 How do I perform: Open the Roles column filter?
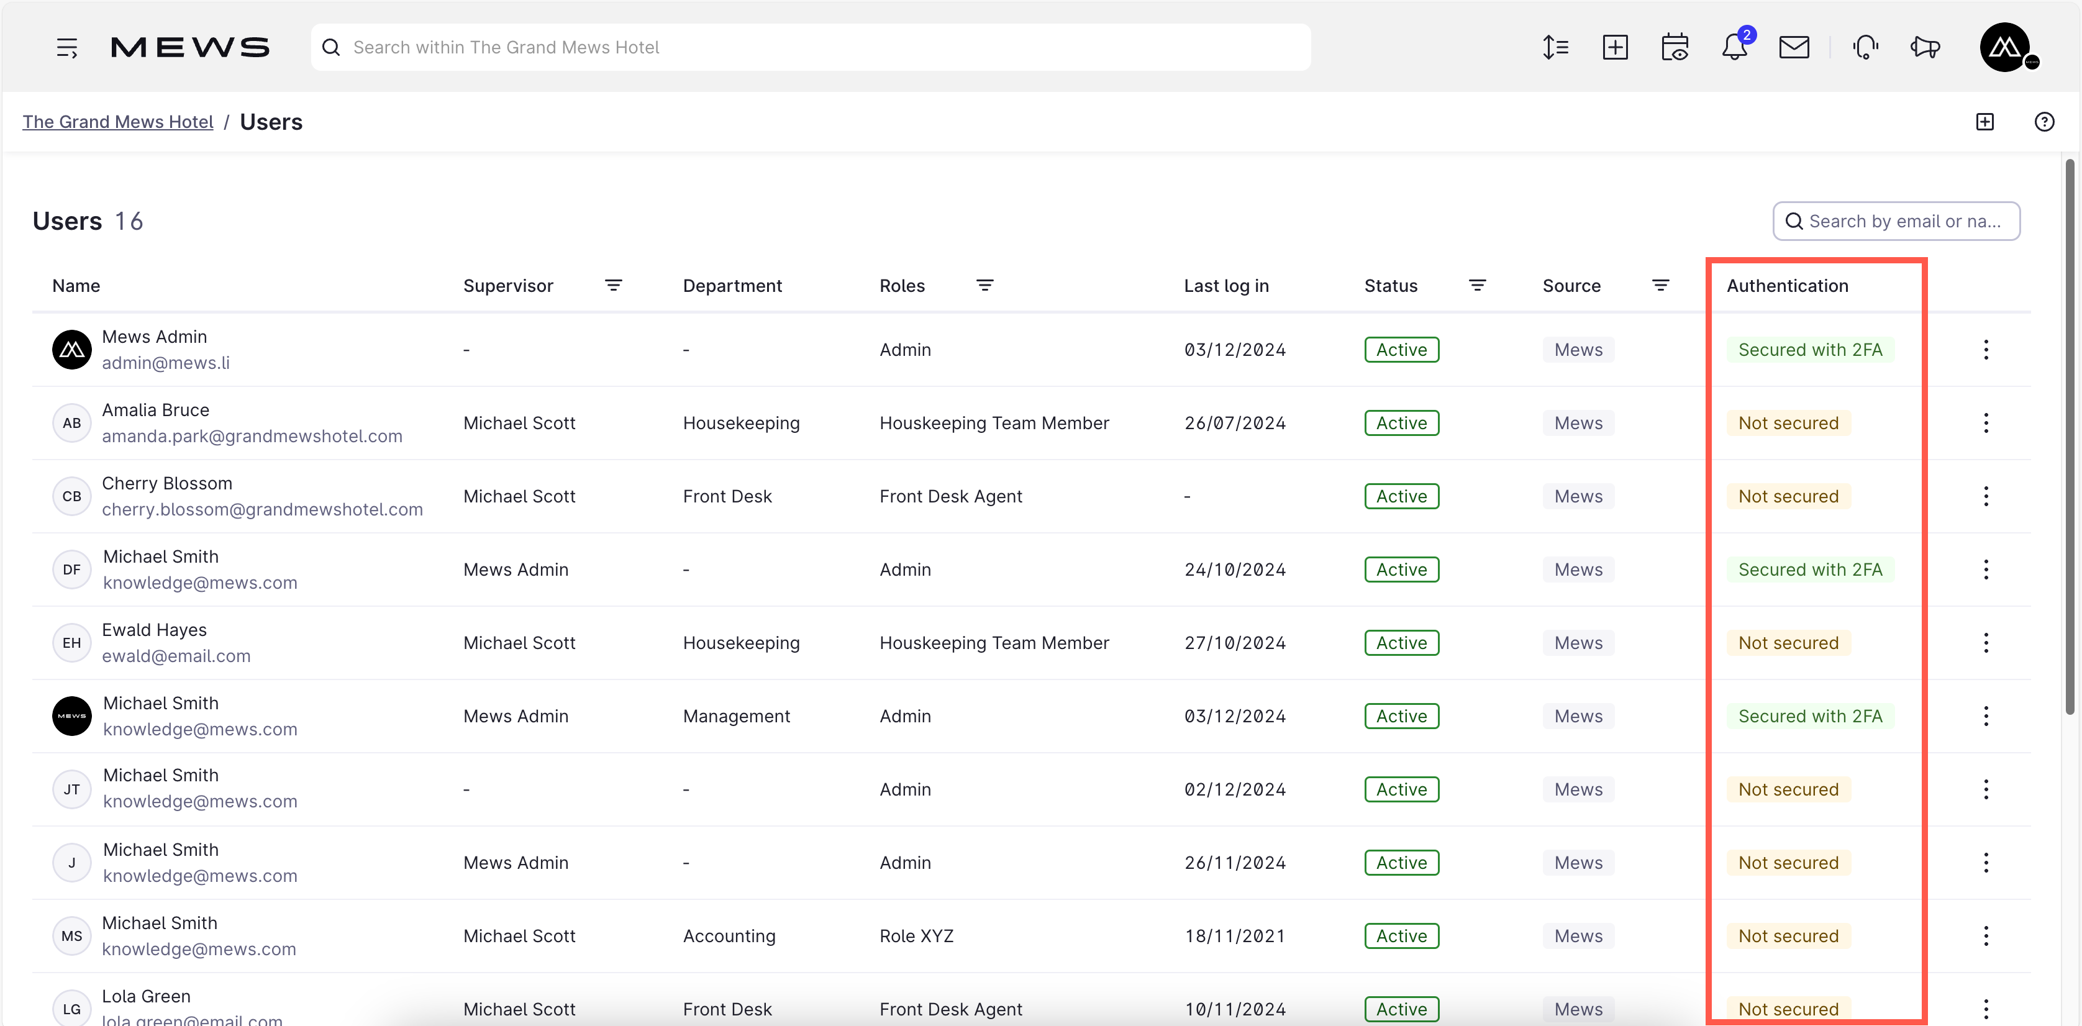click(x=985, y=285)
